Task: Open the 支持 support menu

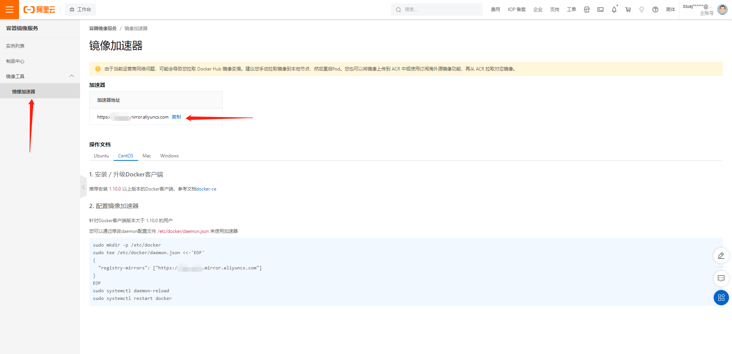Action: 554,10
